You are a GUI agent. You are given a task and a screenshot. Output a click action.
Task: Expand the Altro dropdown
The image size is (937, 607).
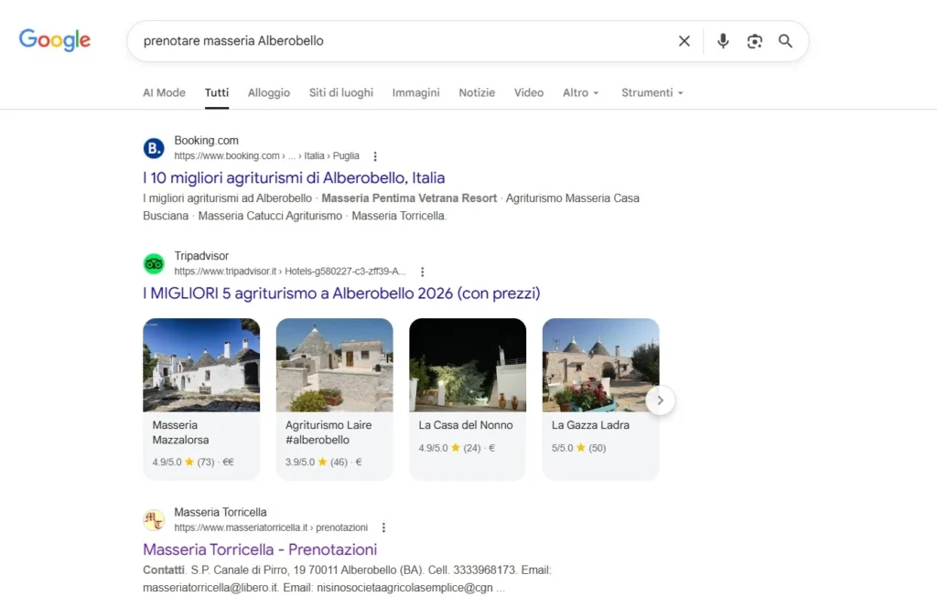(580, 92)
